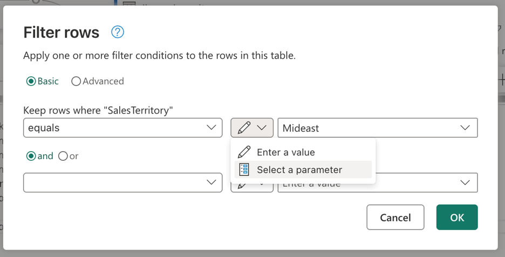This screenshot has width=505, height=257.
Task: Choose 'Enter a value' from the menu
Action: (x=285, y=152)
